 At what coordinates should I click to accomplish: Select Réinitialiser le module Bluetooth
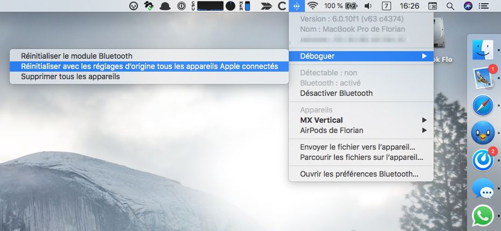(x=76, y=56)
